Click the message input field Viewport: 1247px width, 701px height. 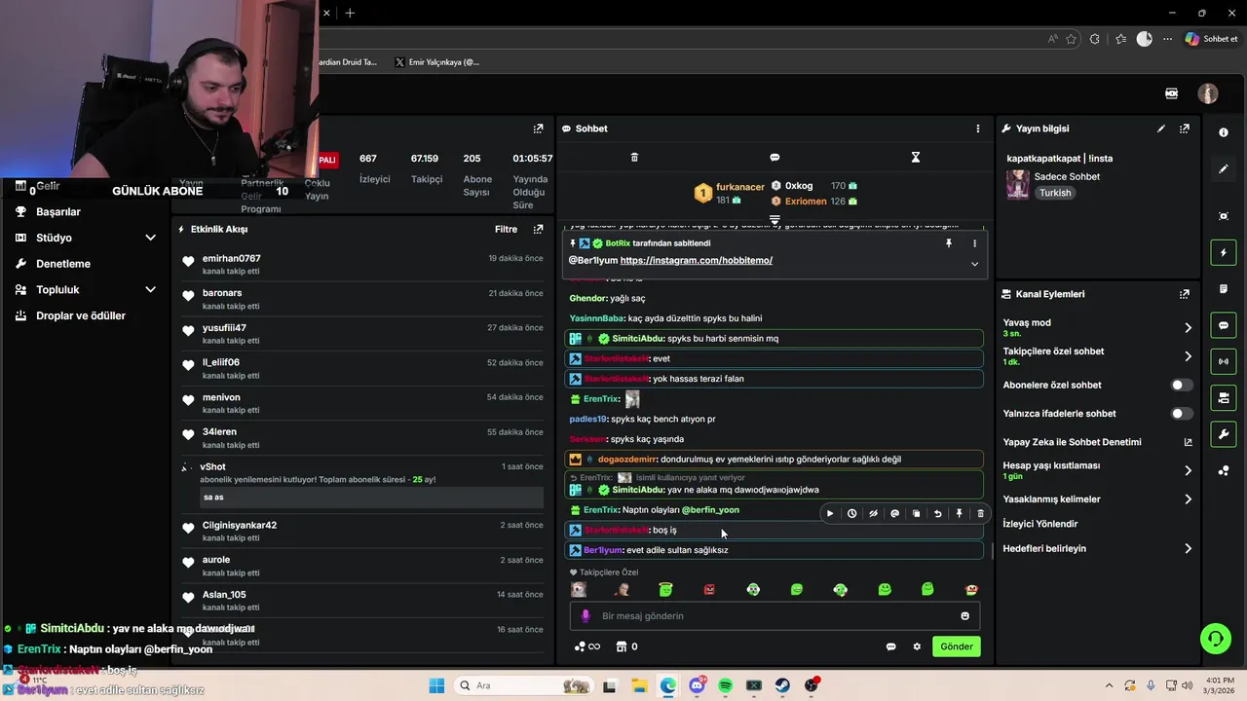click(x=775, y=615)
